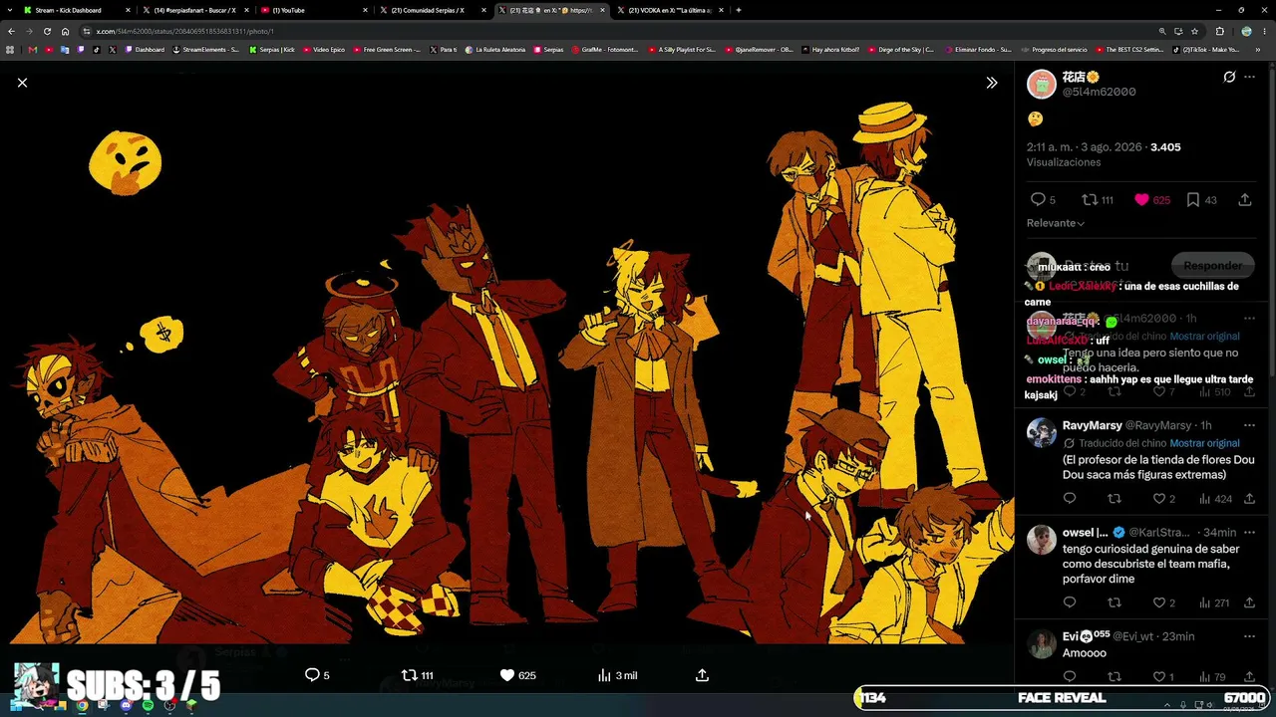Open Spotify from the taskbar
Screen dimensions: 1276x717
click(148, 705)
